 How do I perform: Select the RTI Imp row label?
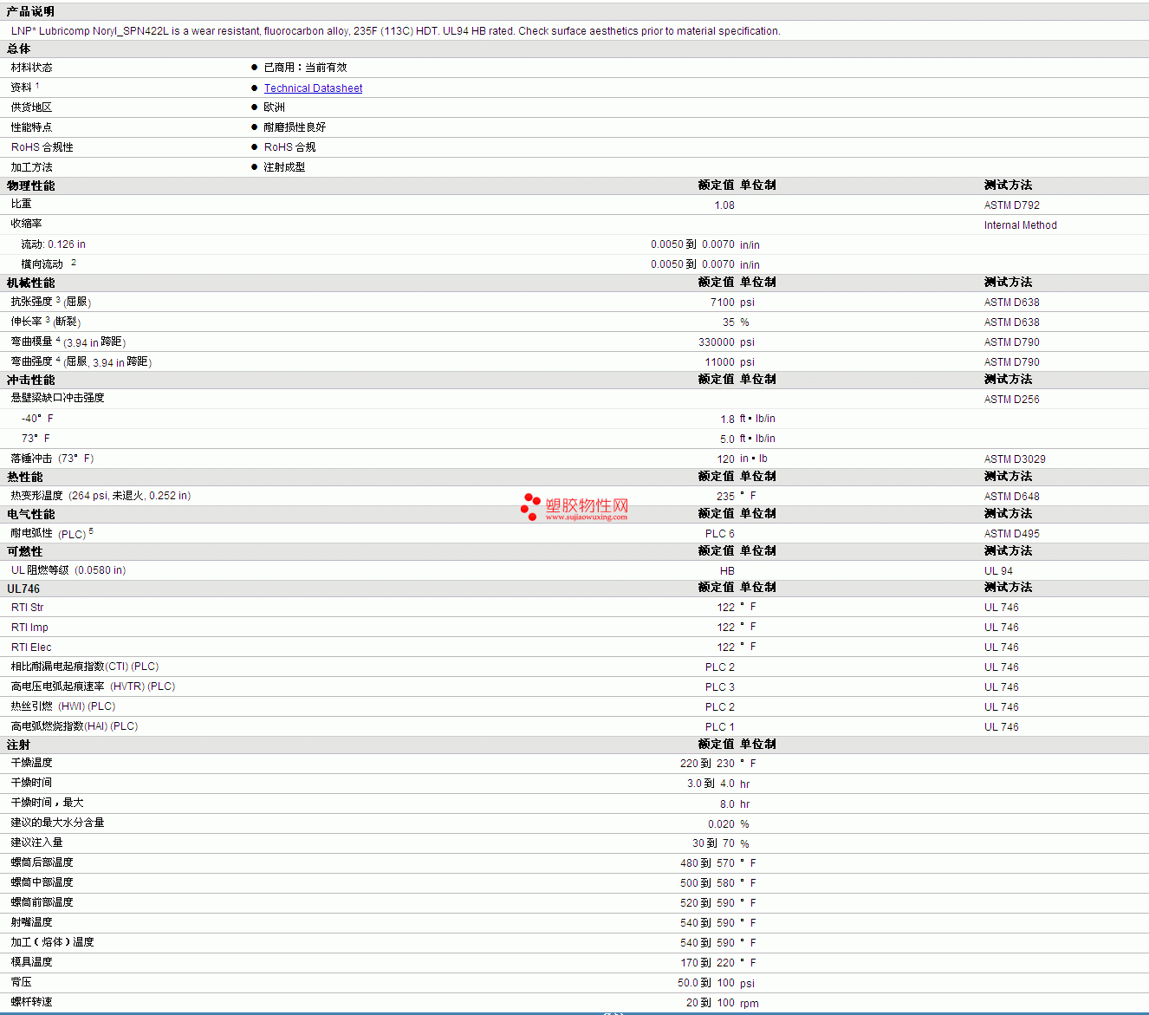pyautogui.click(x=29, y=628)
